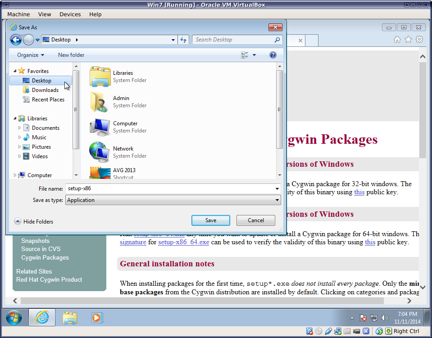Select the Network system folder
The height and width of the screenshot is (338, 432).
pyautogui.click(x=118, y=152)
